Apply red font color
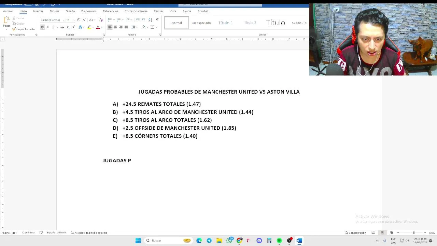437x246 pixels. click(98, 27)
